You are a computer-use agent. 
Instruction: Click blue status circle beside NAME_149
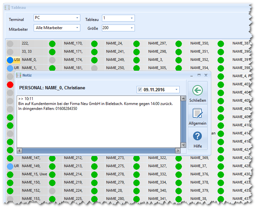coord(10,166)
